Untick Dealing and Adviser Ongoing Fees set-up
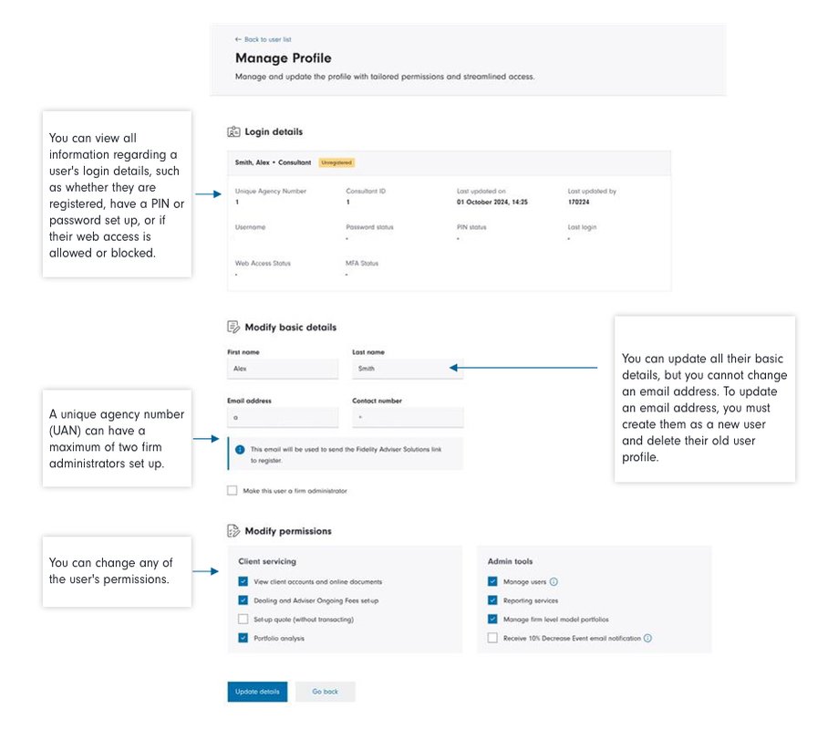The image size is (838, 730). click(x=243, y=600)
